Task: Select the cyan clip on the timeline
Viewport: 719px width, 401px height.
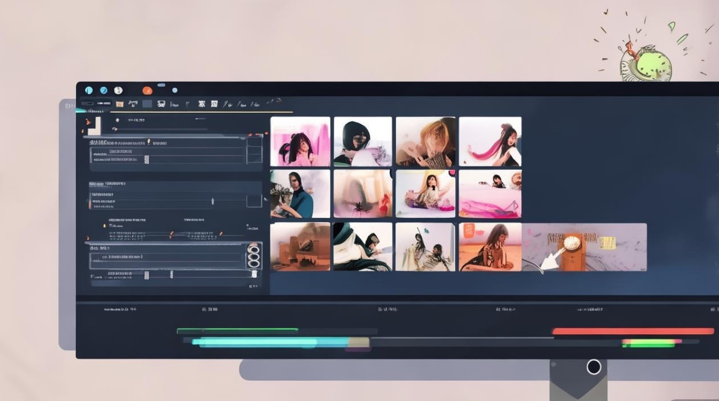Action: pos(271,342)
